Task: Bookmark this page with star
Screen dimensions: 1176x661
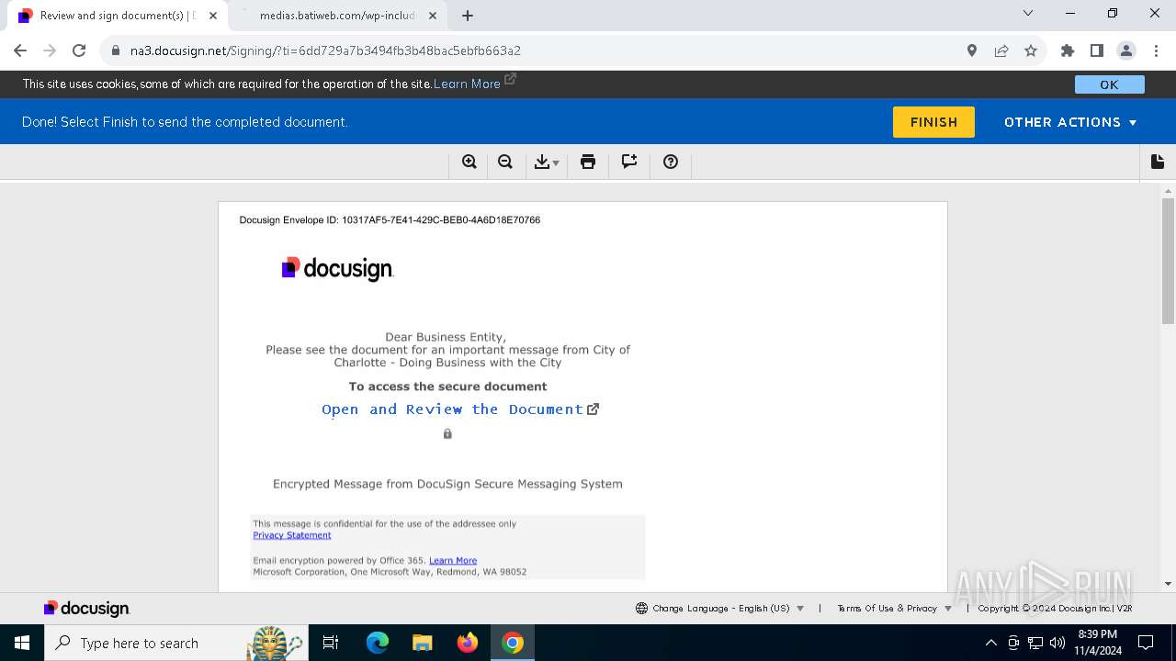Action: (x=1031, y=50)
